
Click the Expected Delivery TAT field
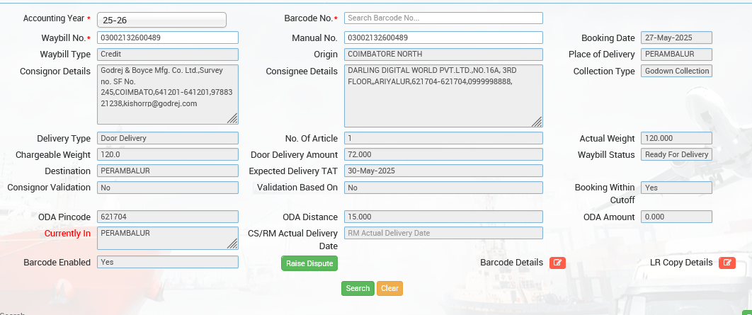tap(443, 171)
